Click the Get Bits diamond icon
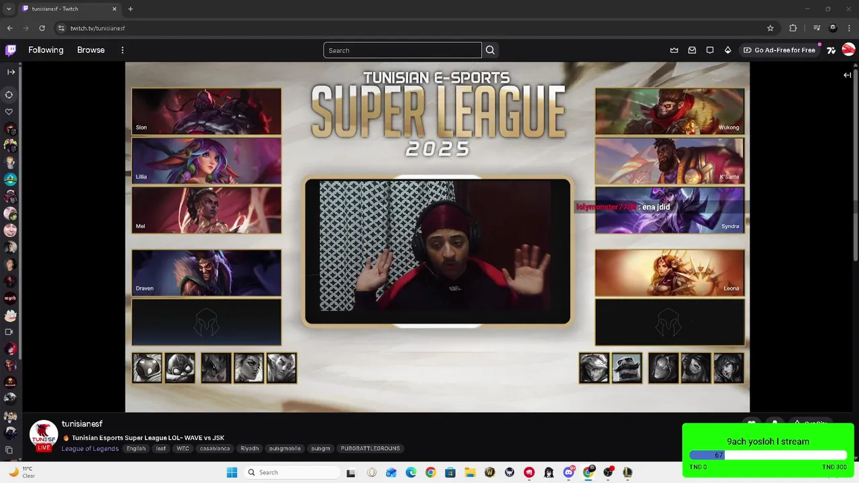 (x=727, y=50)
